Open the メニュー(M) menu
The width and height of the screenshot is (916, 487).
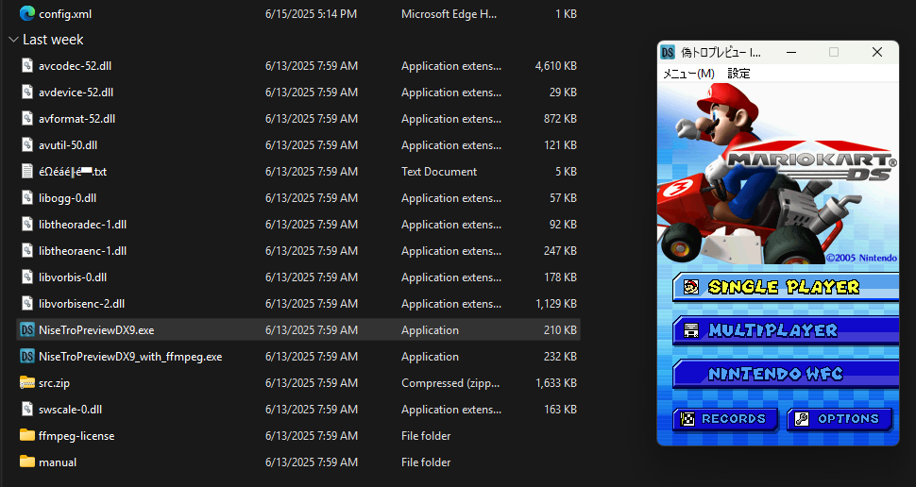[688, 74]
